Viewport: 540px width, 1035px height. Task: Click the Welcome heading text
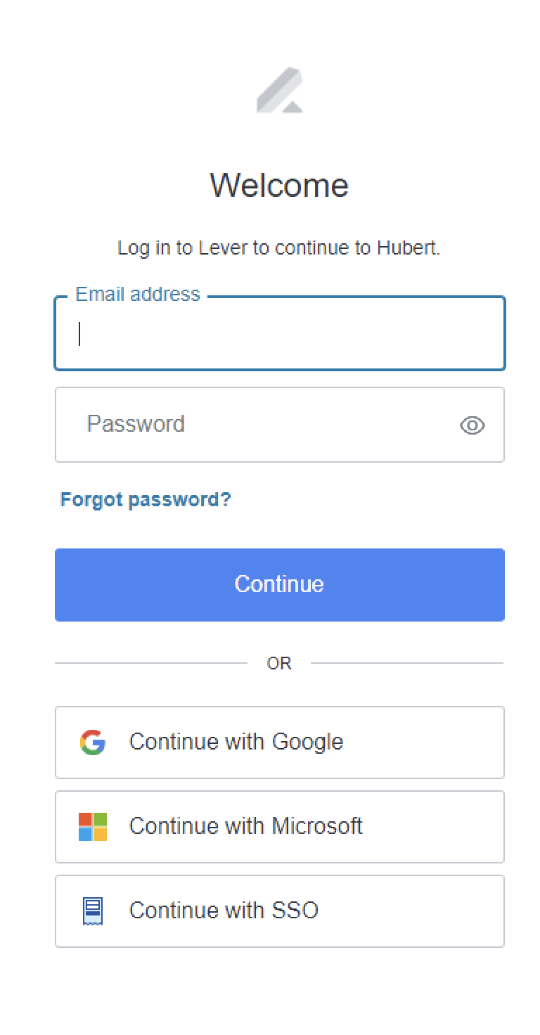point(279,185)
